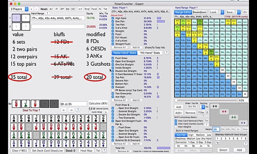Select the 5 of hearts deck card
Image resolution: width=257 pixels, height=154 pixels.
81,127
